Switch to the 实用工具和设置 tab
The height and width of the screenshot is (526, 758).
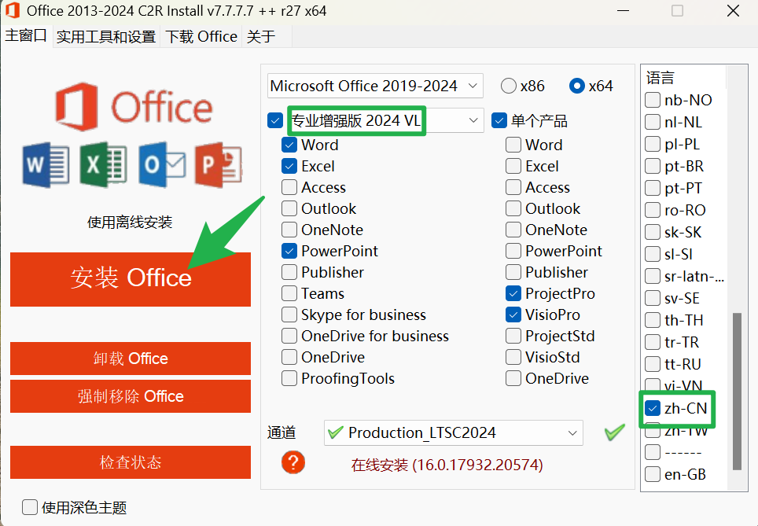tap(105, 36)
